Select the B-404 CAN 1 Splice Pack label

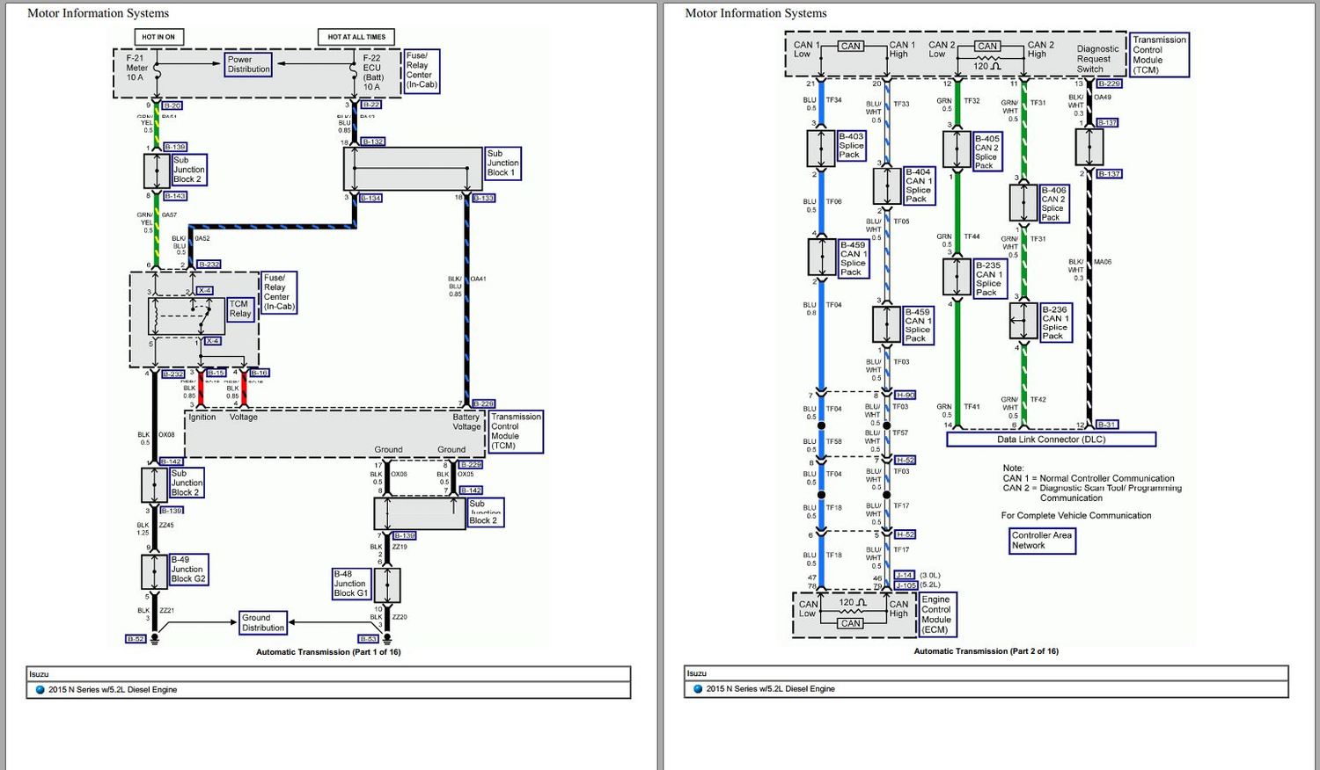(x=919, y=185)
